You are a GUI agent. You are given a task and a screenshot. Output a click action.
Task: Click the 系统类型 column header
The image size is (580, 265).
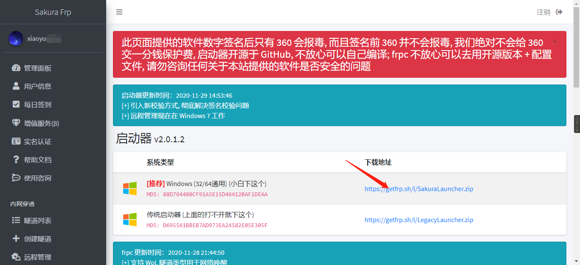[x=160, y=162]
